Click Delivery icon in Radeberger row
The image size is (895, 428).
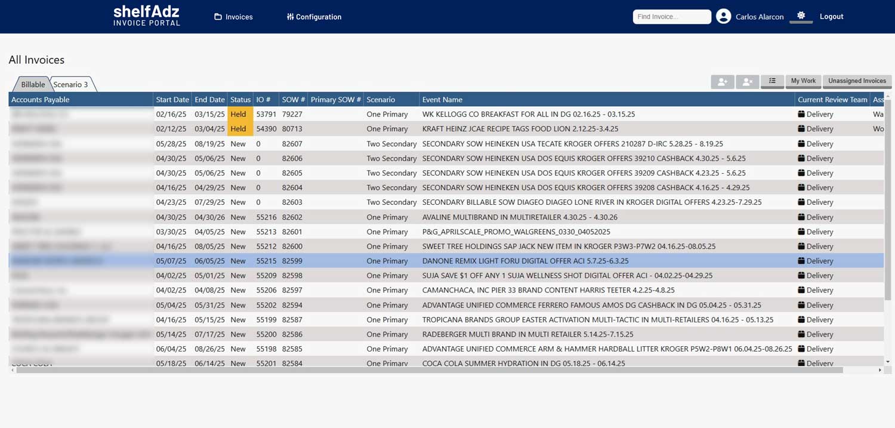[x=801, y=334]
